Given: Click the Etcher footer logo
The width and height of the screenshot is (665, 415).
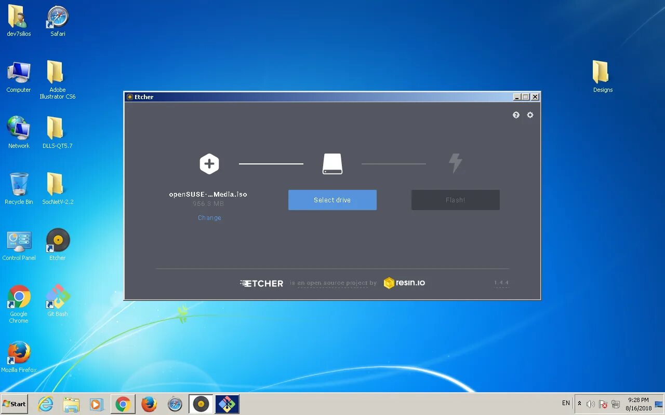Looking at the screenshot, I should coord(262,283).
